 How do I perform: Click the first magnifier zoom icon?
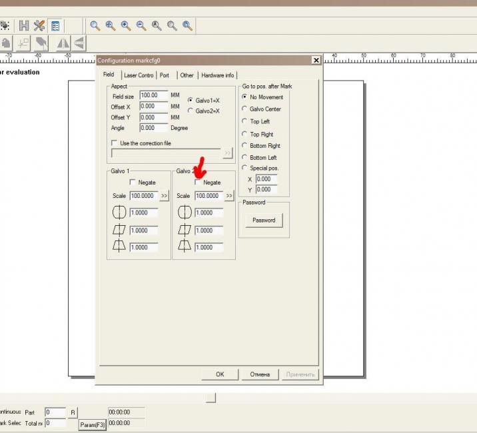[x=95, y=26]
